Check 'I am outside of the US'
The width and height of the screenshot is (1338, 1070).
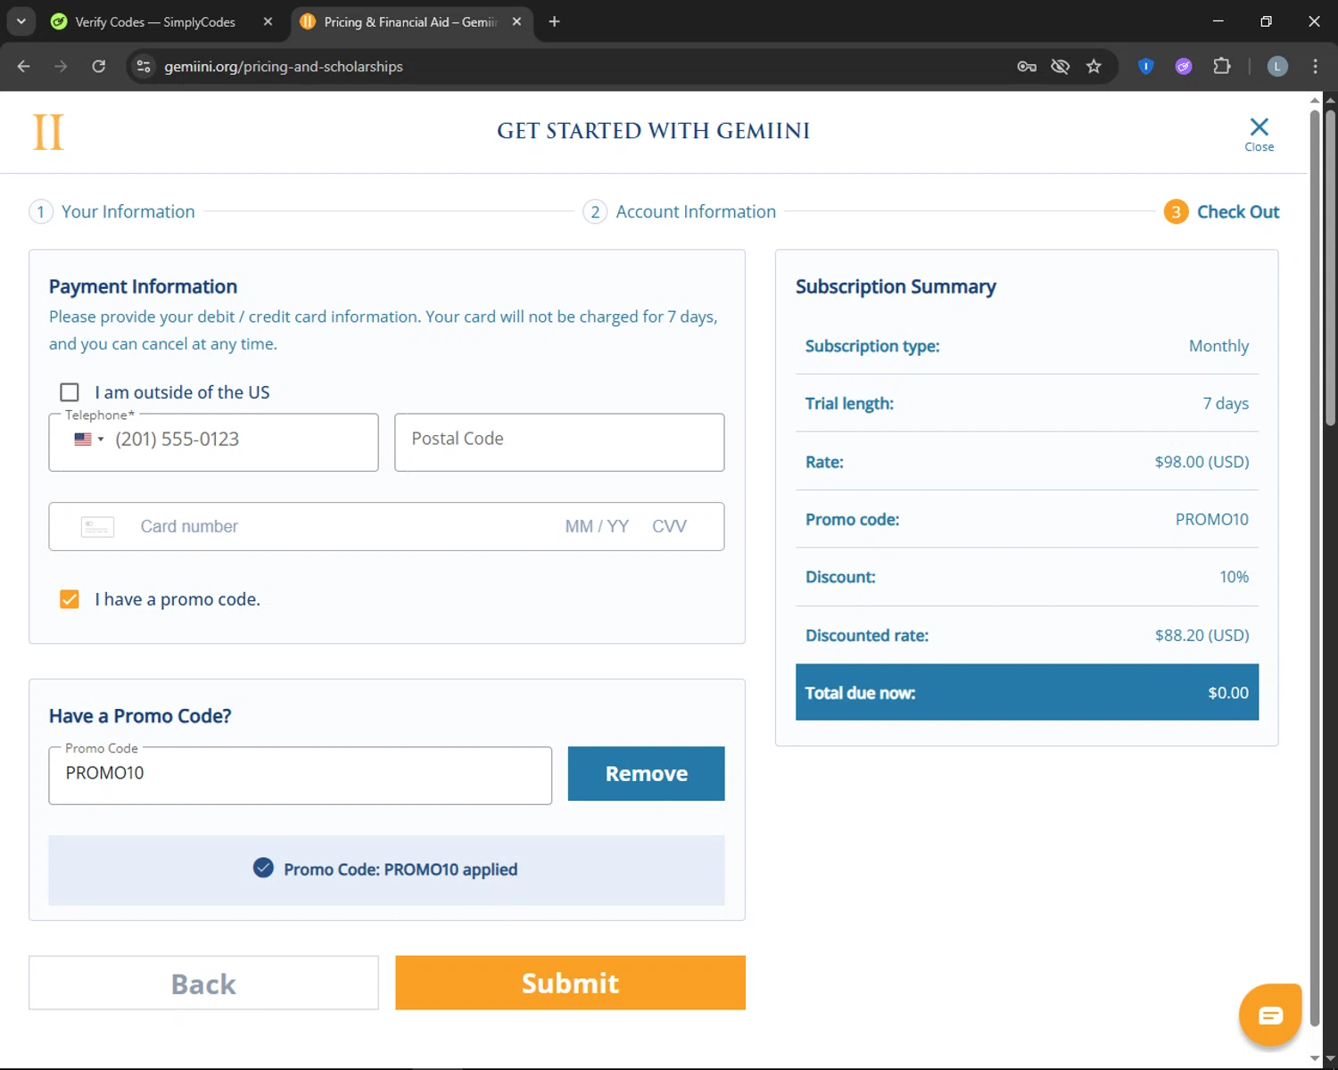tap(70, 392)
